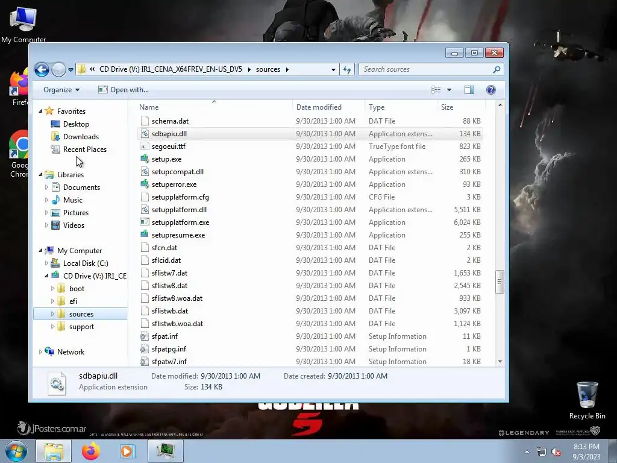Open Desktop in Favorites

coord(76,124)
